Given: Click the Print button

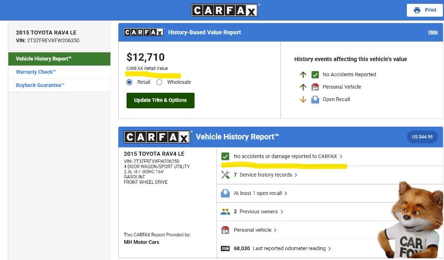Looking at the screenshot, I should click(x=425, y=10).
